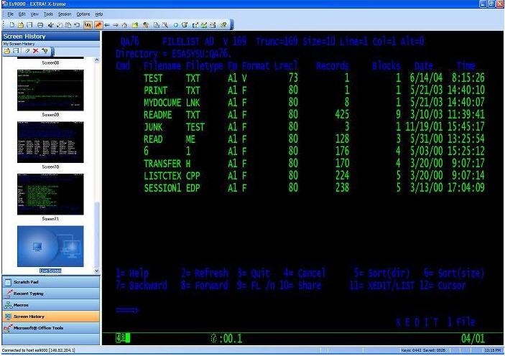Click the magnifier find icon in toolbar

pos(165,25)
